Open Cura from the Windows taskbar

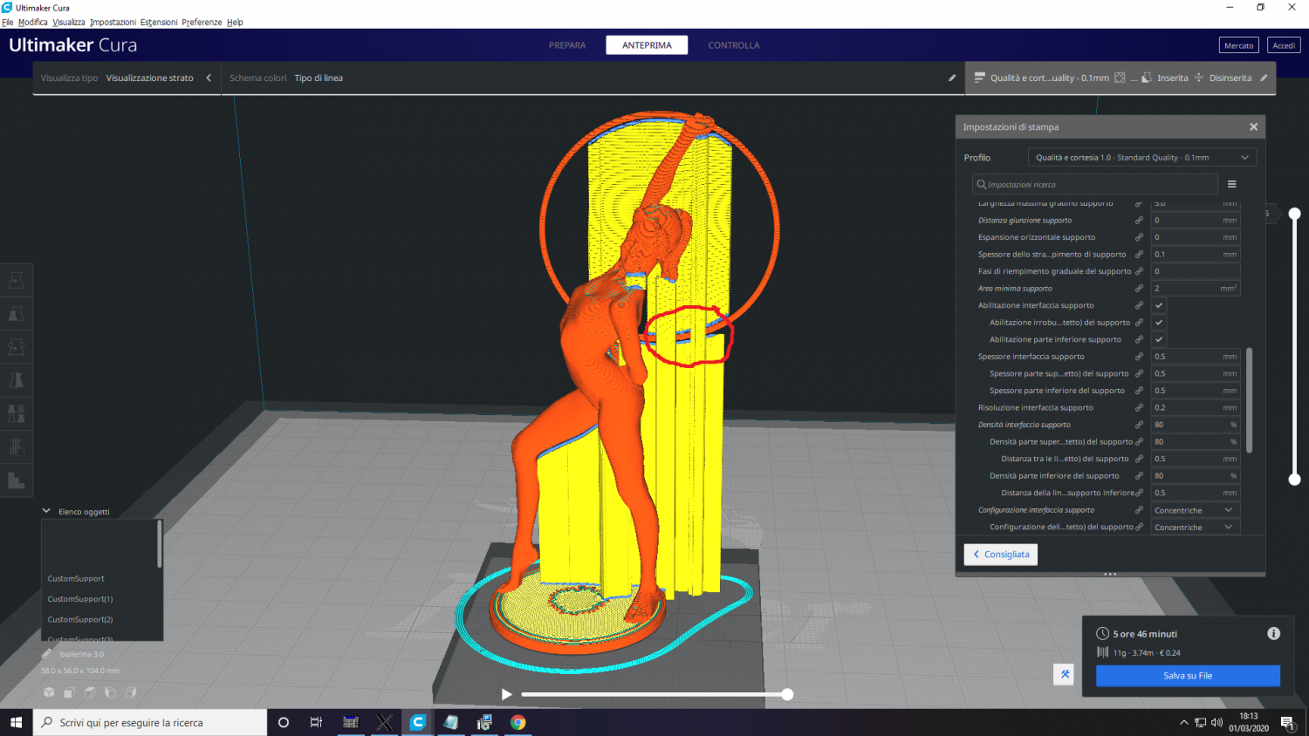(418, 722)
